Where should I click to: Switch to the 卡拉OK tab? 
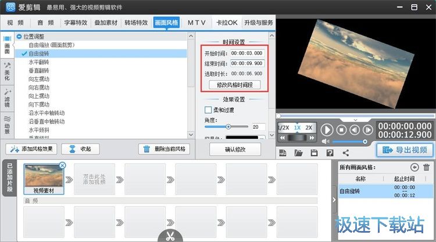click(x=227, y=23)
